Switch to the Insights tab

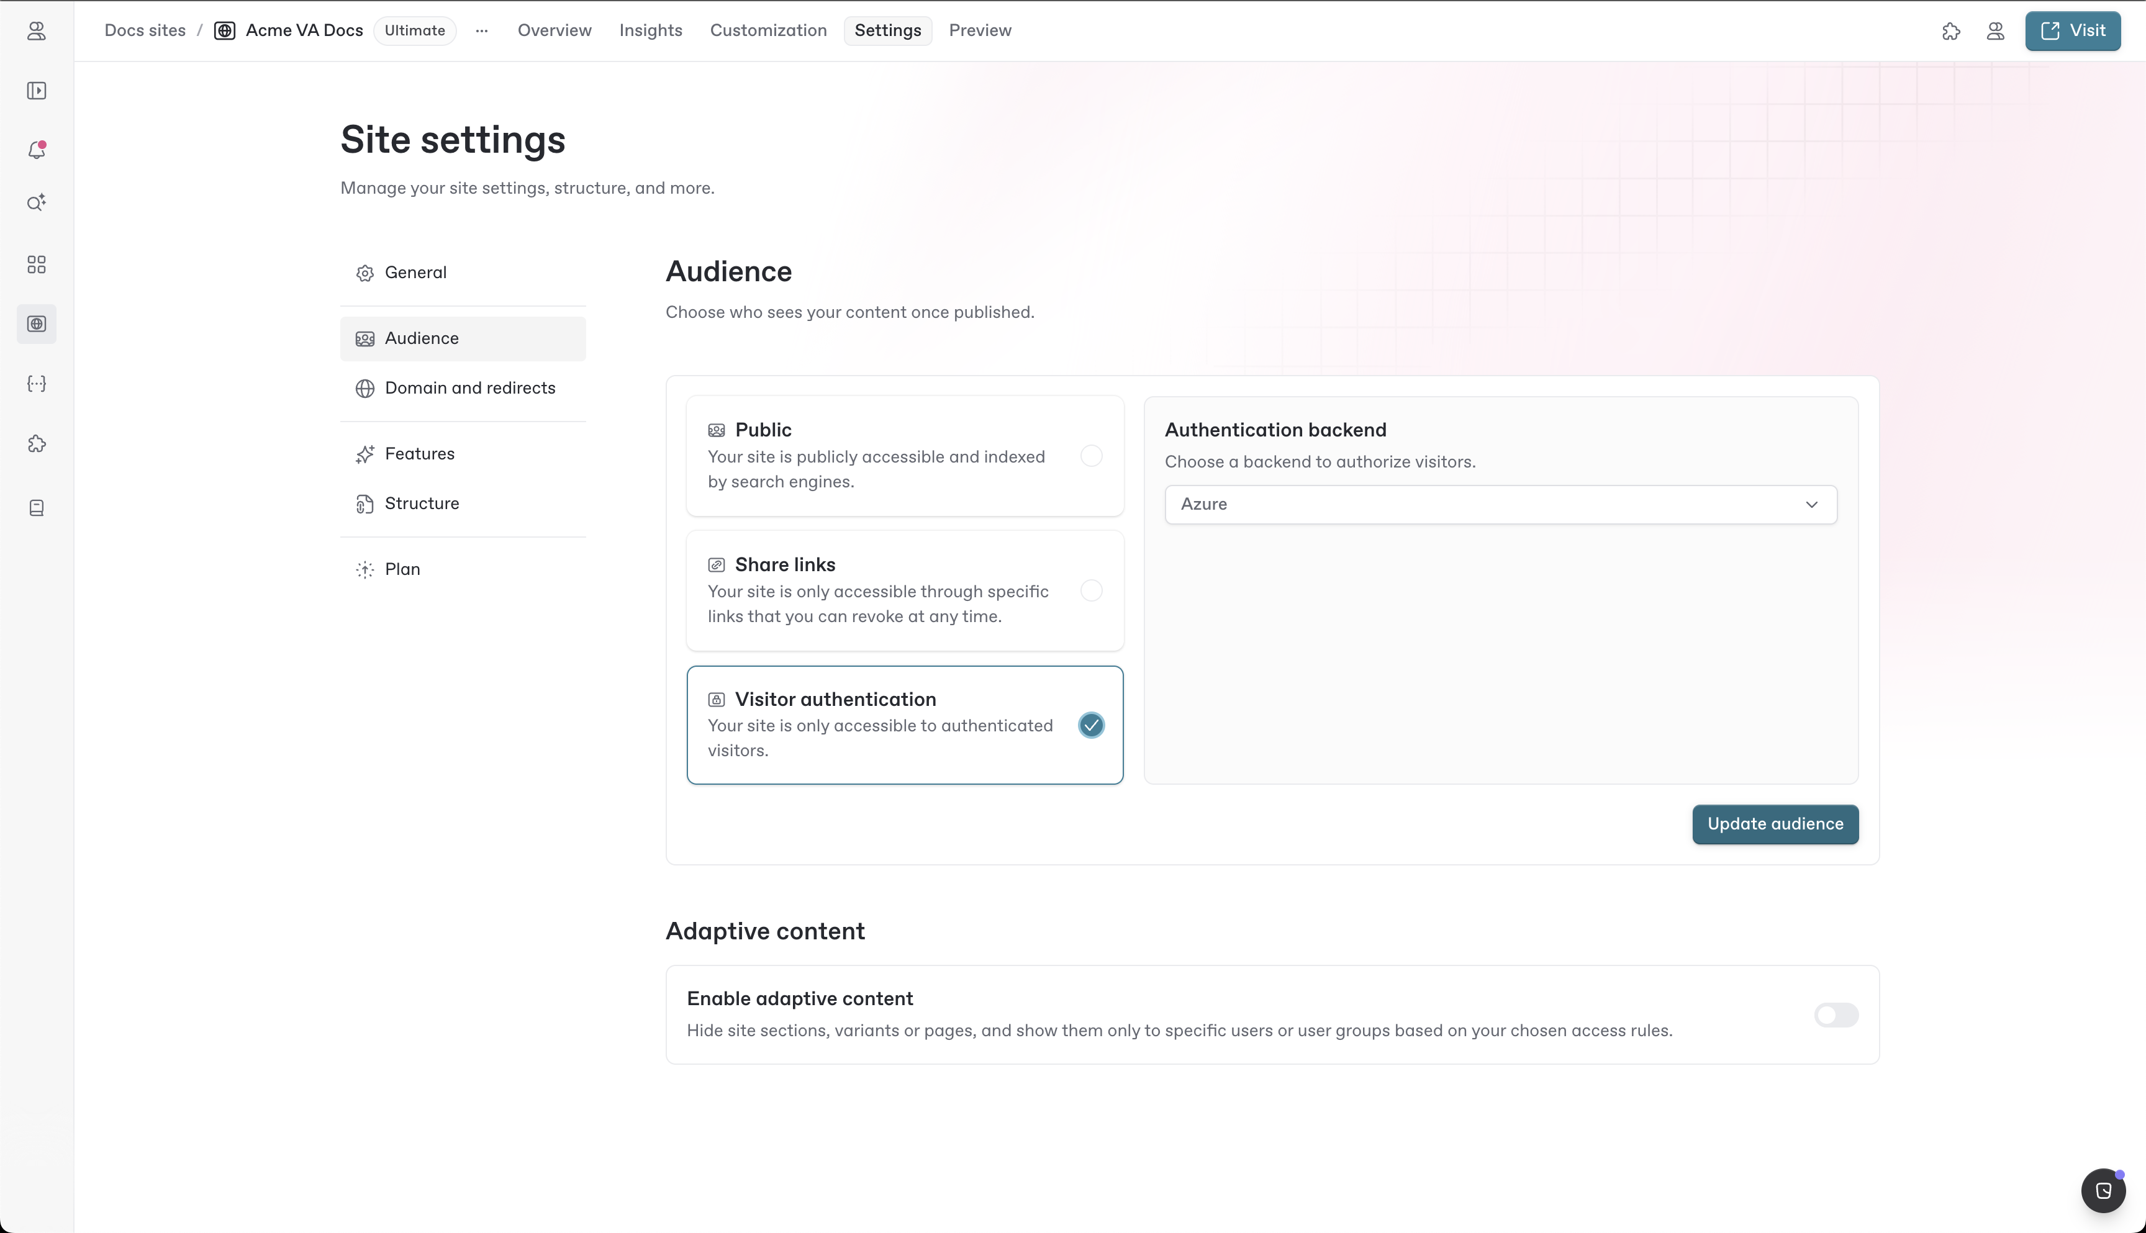tap(650, 30)
